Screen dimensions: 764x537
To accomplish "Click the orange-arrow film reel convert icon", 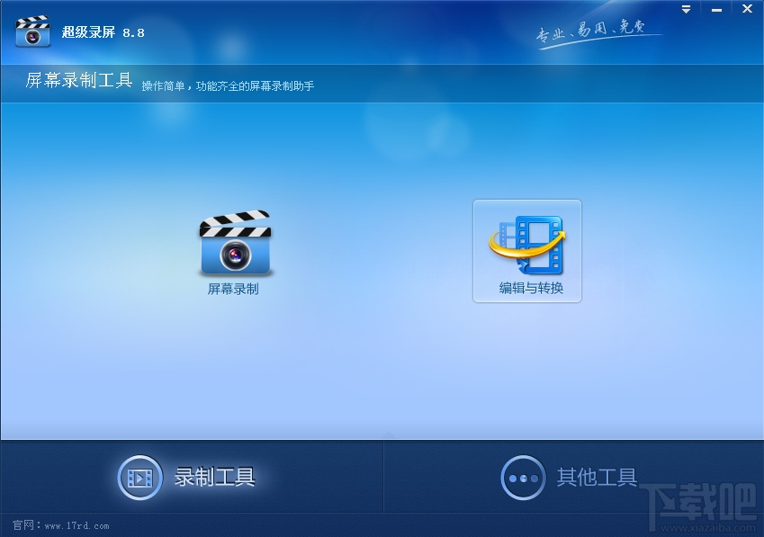I will coord(527,243).
